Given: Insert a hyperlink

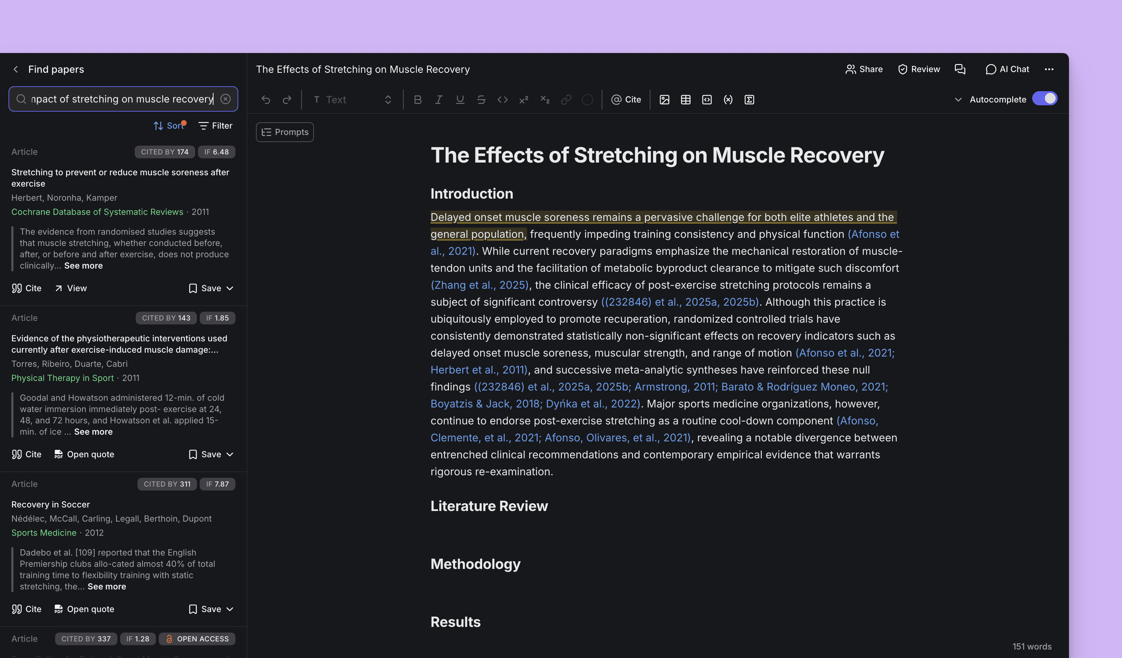Looking at the screenshot, I should point(566,100).
